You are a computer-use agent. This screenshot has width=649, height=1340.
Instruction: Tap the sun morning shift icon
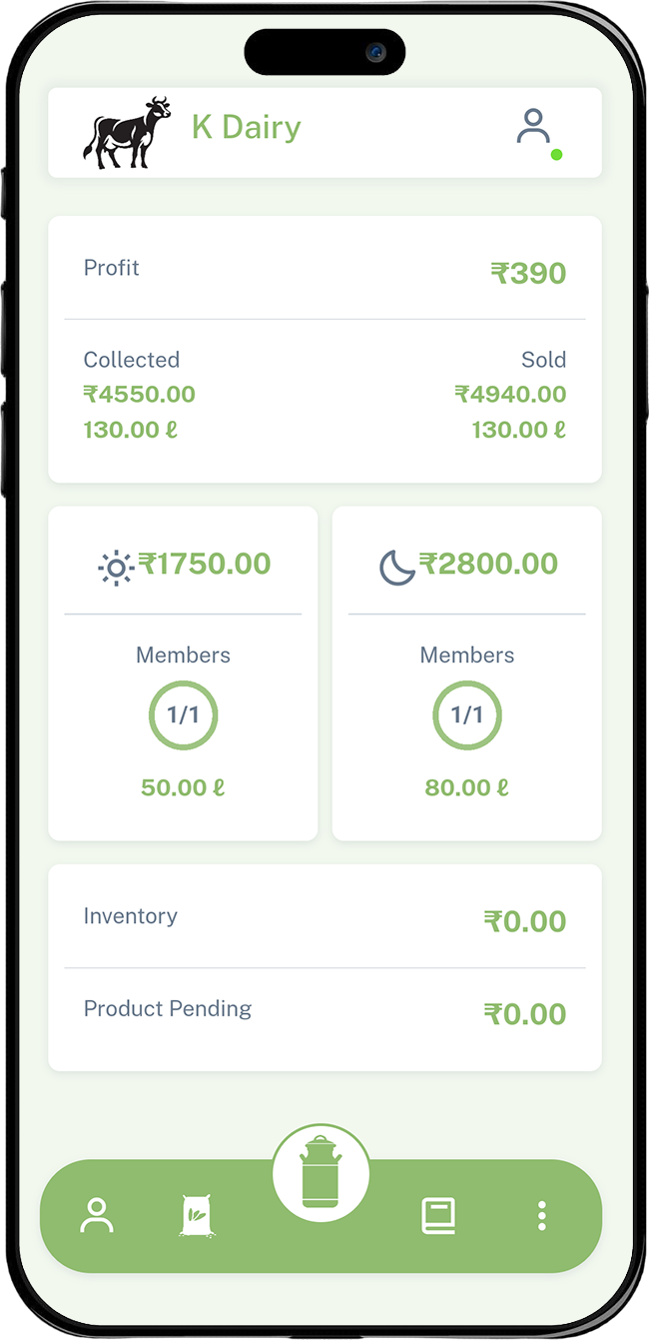tap(116, 568)
